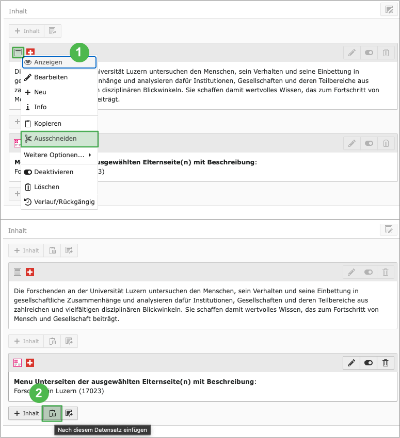Choose Bearbeiten in the context menu
This screenshot has width=400, height=438.
59,77
